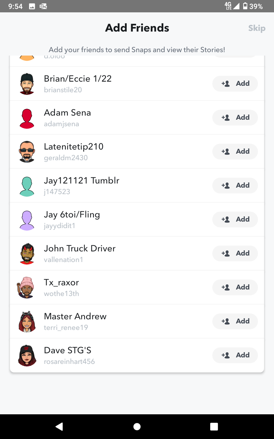Skip the Add Friends screen
274x439 pixels.
point(257,28)
